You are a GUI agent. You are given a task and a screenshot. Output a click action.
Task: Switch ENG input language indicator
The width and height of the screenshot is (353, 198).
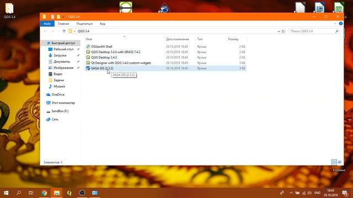(x=318, y=193)
